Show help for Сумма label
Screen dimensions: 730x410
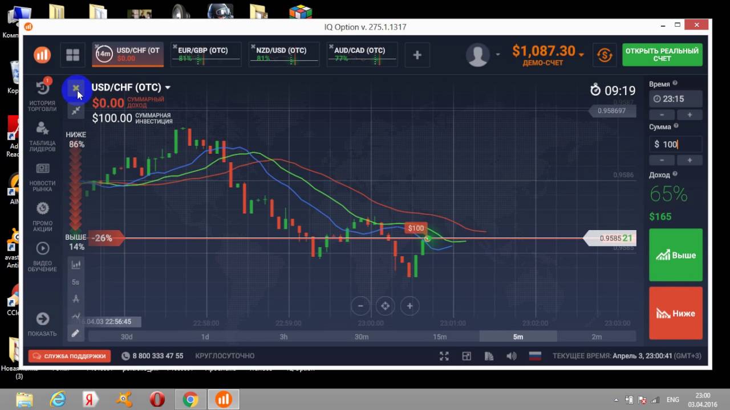[x=676, y=126]
